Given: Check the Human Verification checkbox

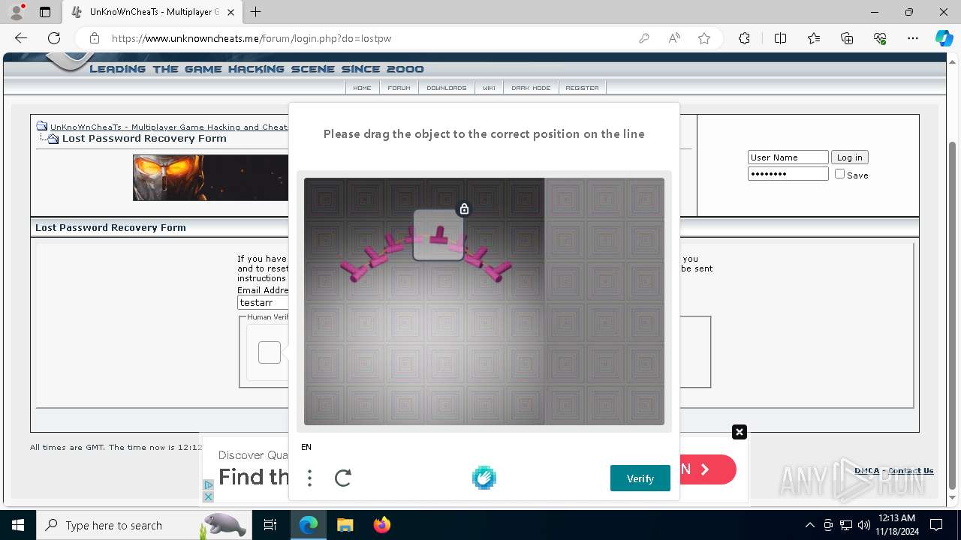Looking at the screenshot, I should 270,352.
